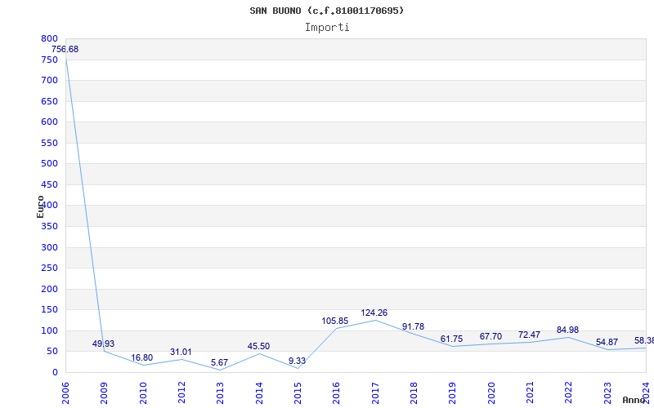Click the 9.33 data label
Image resolution: width=654 pixels, height=408 pixels.
point(297,361)
